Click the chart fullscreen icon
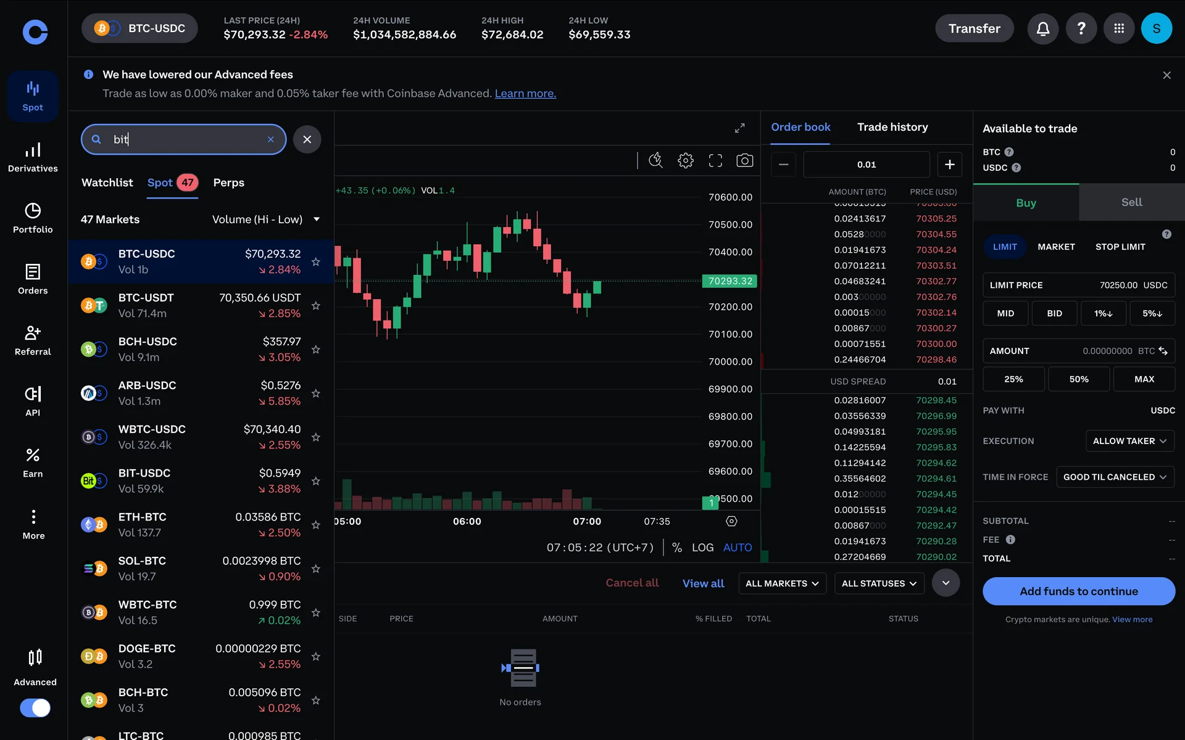 (715, 160)
